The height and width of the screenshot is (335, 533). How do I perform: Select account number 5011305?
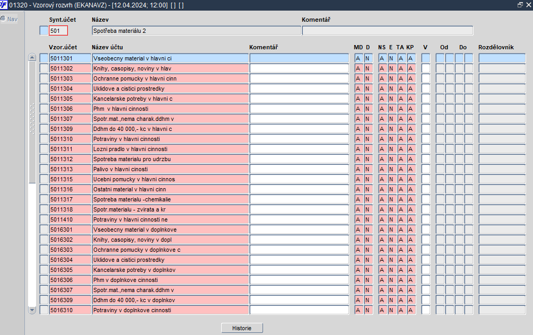click(x=70, y=99)
